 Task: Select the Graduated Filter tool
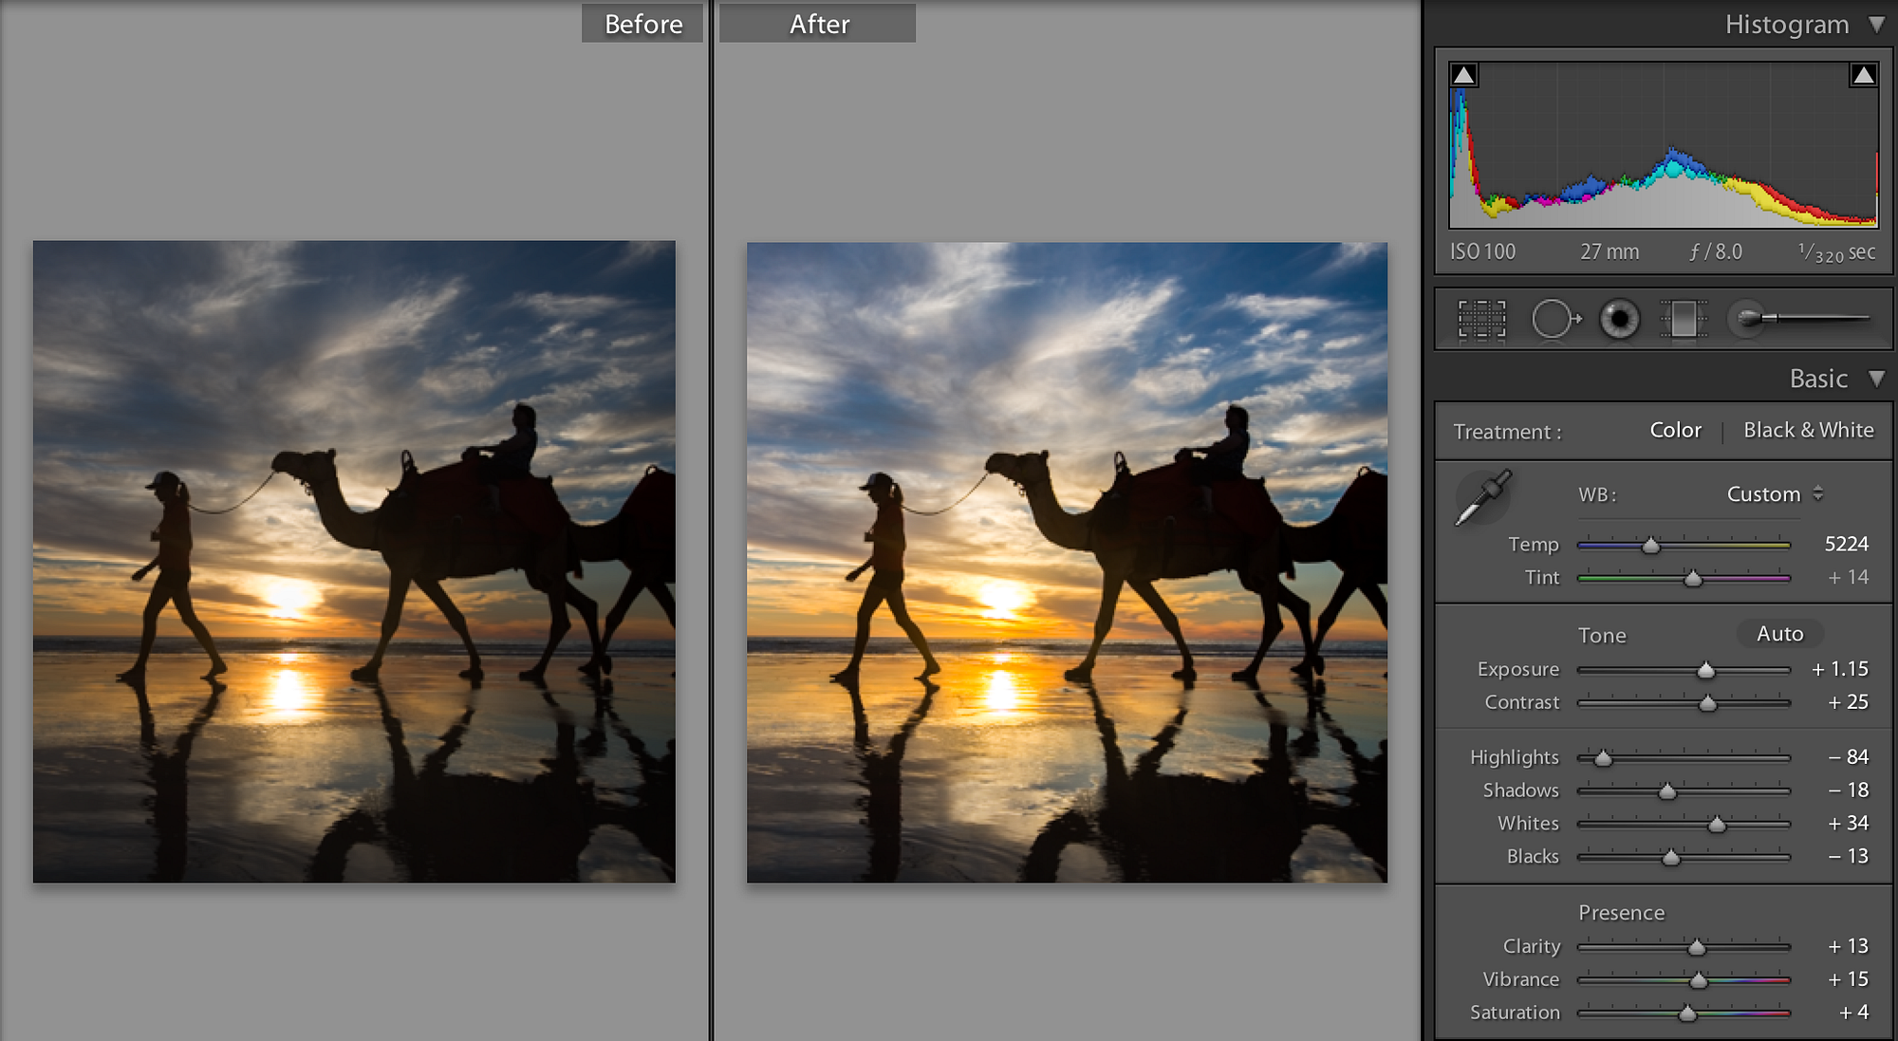(1684, 319)
